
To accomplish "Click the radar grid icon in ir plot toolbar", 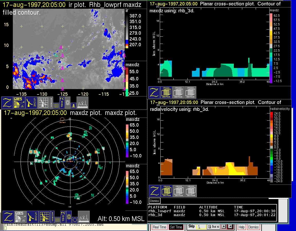I will (43, 102).
